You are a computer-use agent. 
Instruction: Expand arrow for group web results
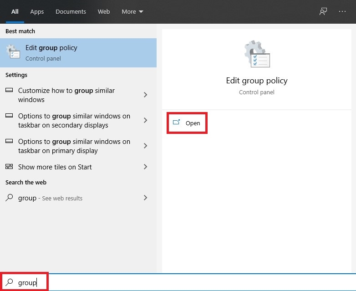click(x=146, y=198)
